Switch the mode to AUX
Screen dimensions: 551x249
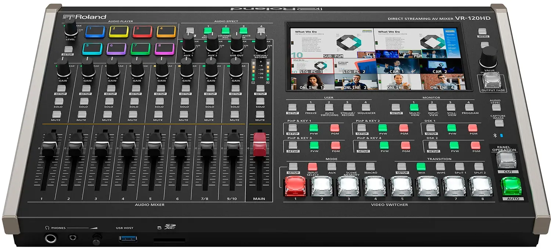[x=332, y=167]
